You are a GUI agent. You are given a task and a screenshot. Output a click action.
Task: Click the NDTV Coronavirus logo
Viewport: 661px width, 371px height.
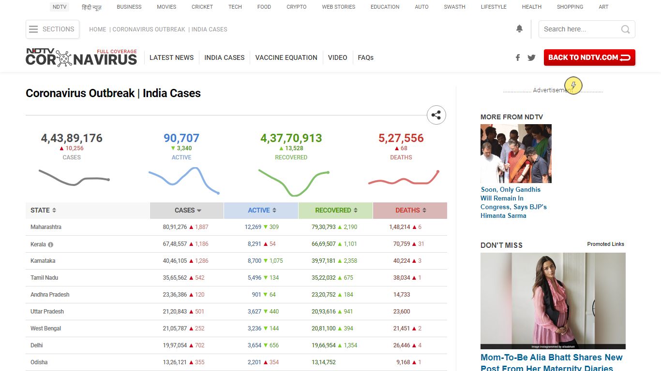tap(81, 57)
